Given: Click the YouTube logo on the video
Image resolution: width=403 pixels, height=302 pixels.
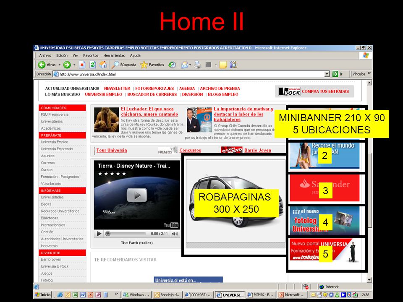Looking at the screenshot, I should click(x=171, y=225).
